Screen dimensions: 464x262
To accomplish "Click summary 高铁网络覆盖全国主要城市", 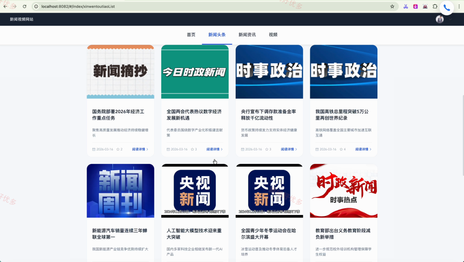I will pyautogui.click(x=343, y=132).
